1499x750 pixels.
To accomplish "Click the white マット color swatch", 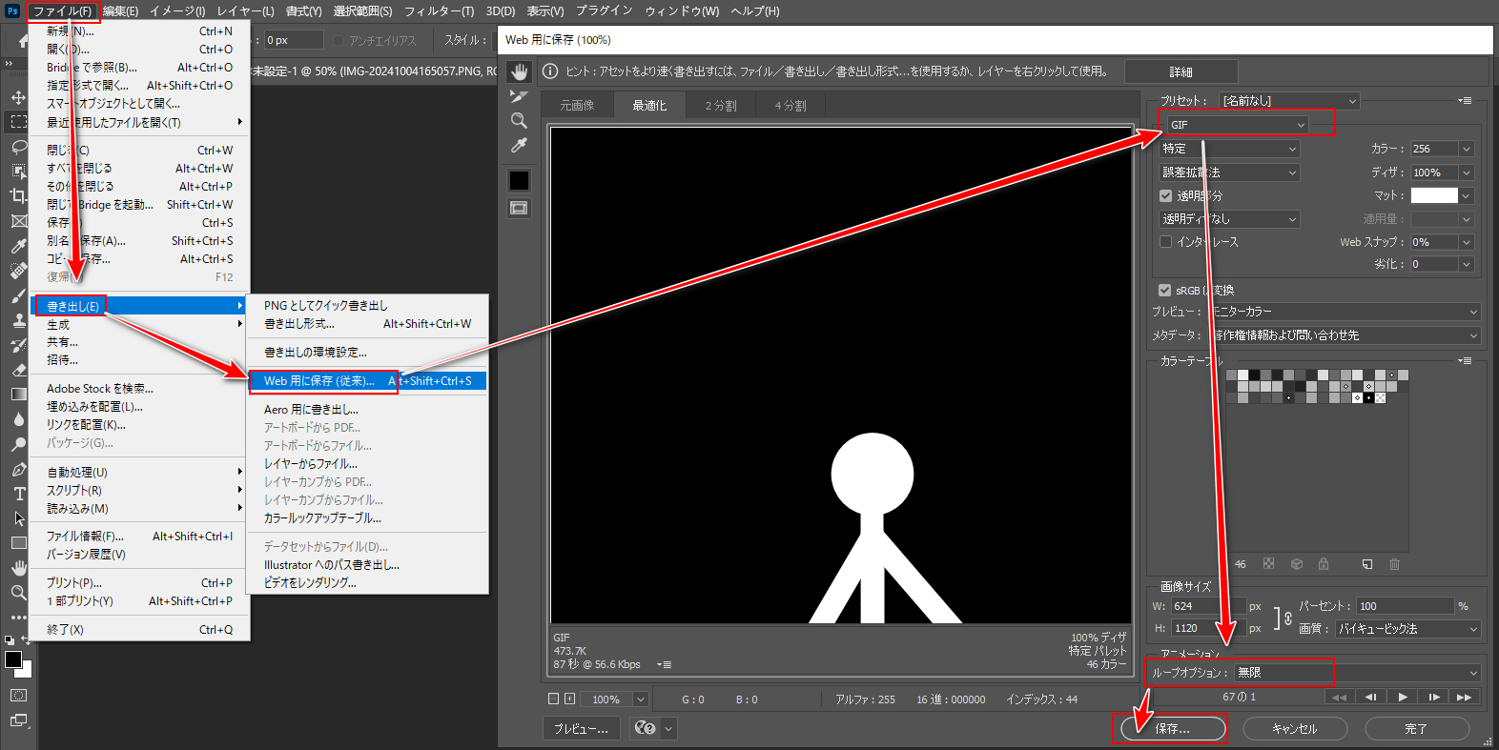I will [1434, 195].
